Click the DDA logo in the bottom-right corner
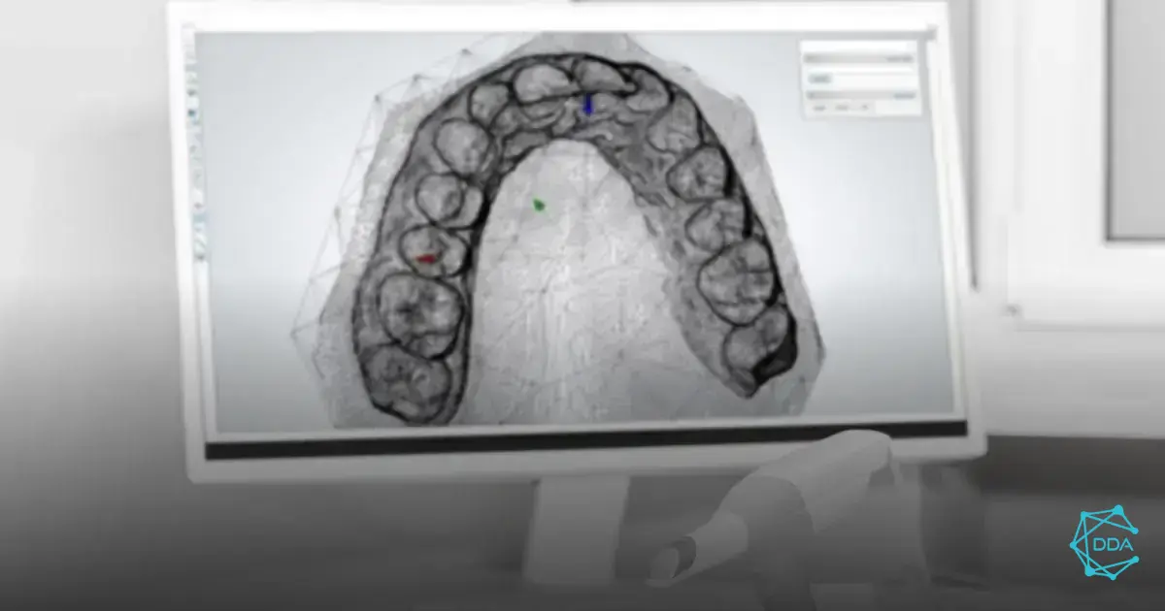1165x611 pixels. pyautogui.click(x=1107, y=543)
